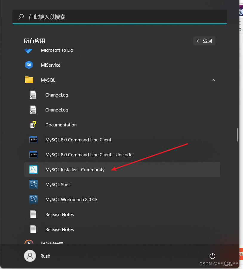Open the power options menu
The height and width of the screenshot is (269, 243).
[x=212, y=256]
